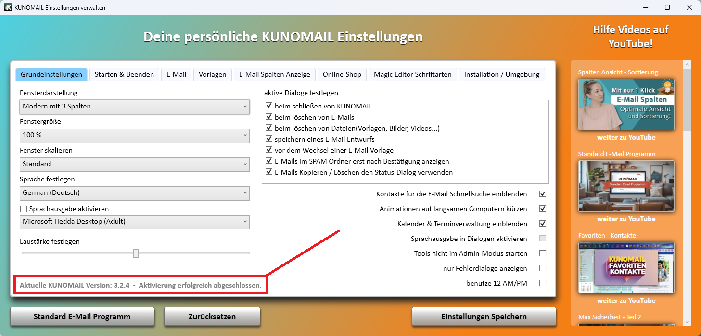Click the KUNOMAIL app icon in title bar

[x=8, y=7]
